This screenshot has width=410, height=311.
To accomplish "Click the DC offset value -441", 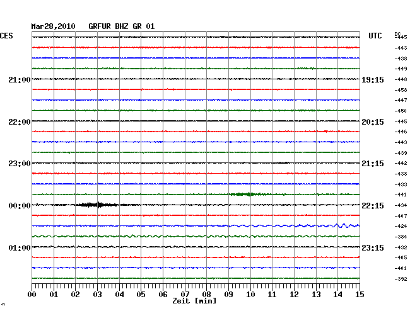I will pyautogui.click(x=401, y=195).
